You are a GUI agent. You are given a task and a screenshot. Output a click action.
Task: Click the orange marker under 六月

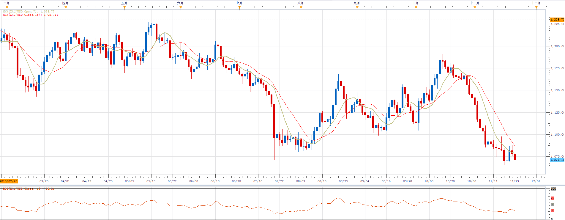(x=181, y=7)
